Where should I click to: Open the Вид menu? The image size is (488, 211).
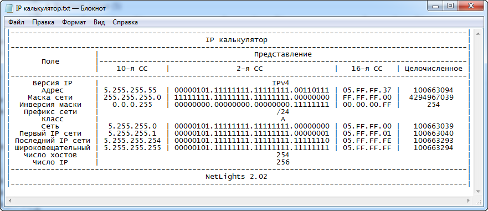pyautogui.click(x=99, y=22)
